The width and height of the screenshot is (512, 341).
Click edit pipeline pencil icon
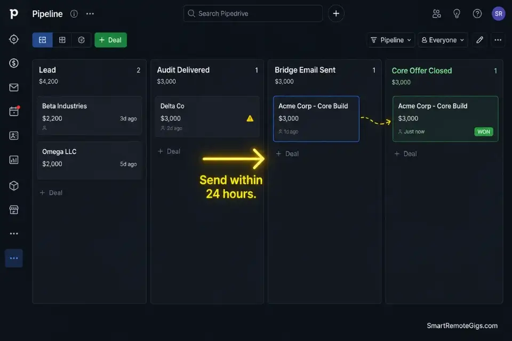click(x=479, y=40)
